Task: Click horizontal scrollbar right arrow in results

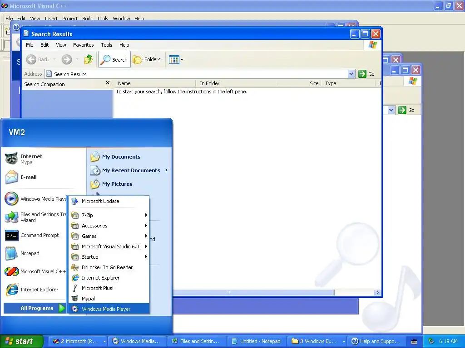Action: click(377, 292)
